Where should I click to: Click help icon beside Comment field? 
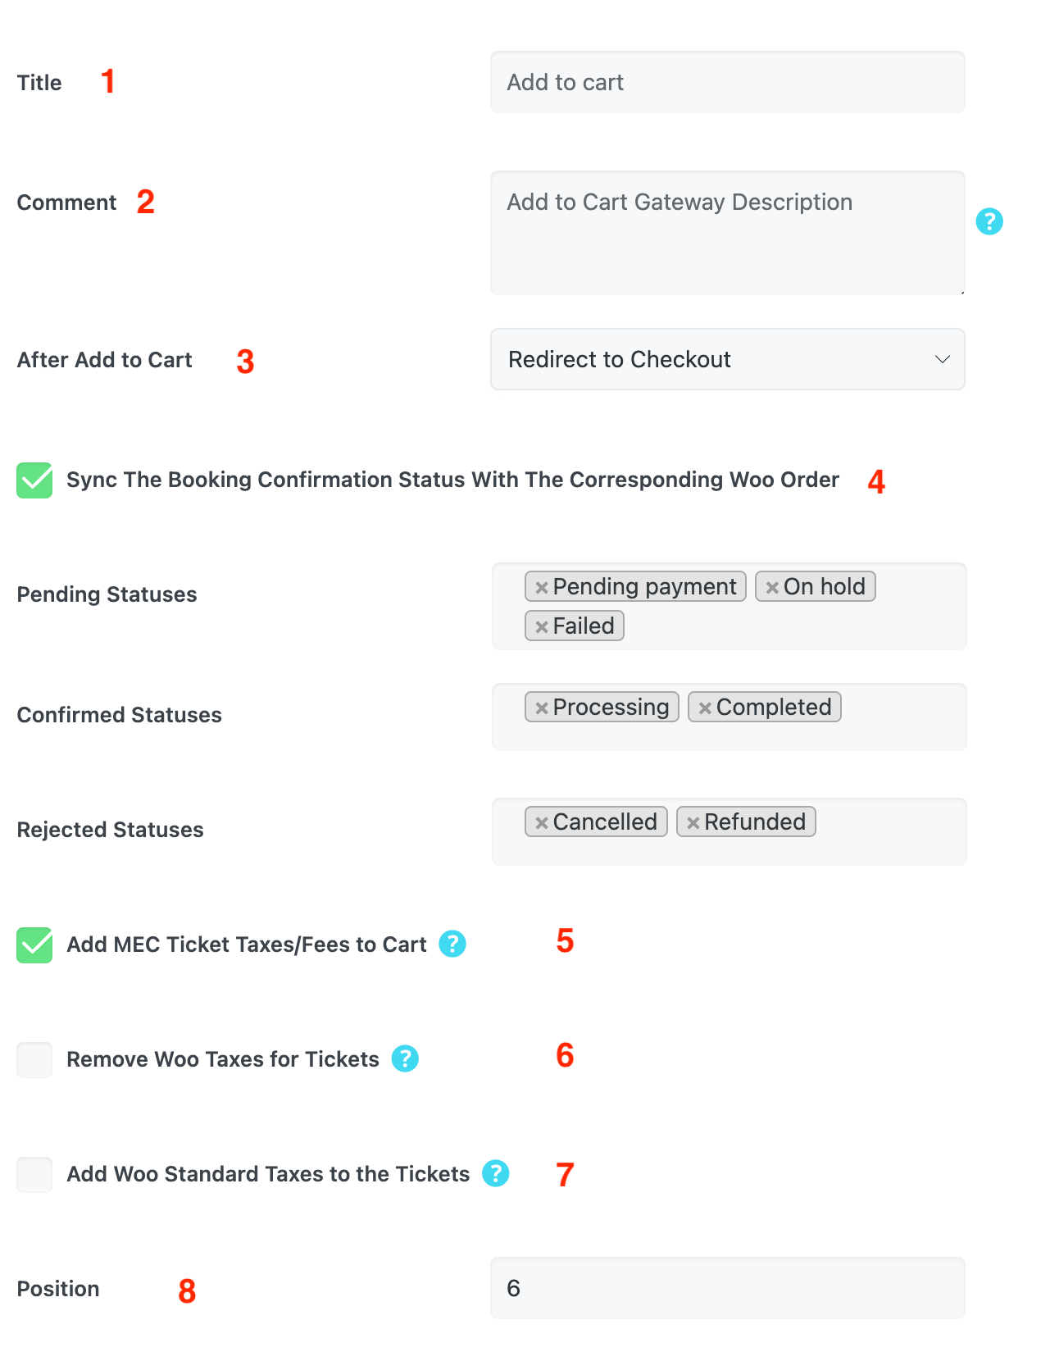tap(989, 221)
